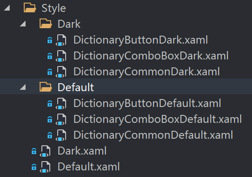Image resolution: width=252 pixels, height=177 pixels.
Task: Click the XAML file icon beside DictionaryButtonDark.xaml
Action: click(x=61, y=40)
